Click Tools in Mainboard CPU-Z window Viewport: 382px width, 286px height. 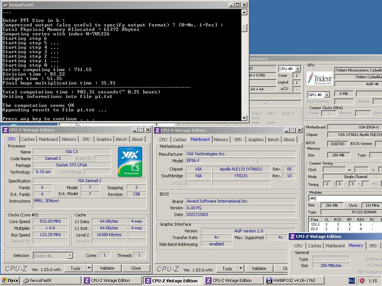(x=227, y=269)
